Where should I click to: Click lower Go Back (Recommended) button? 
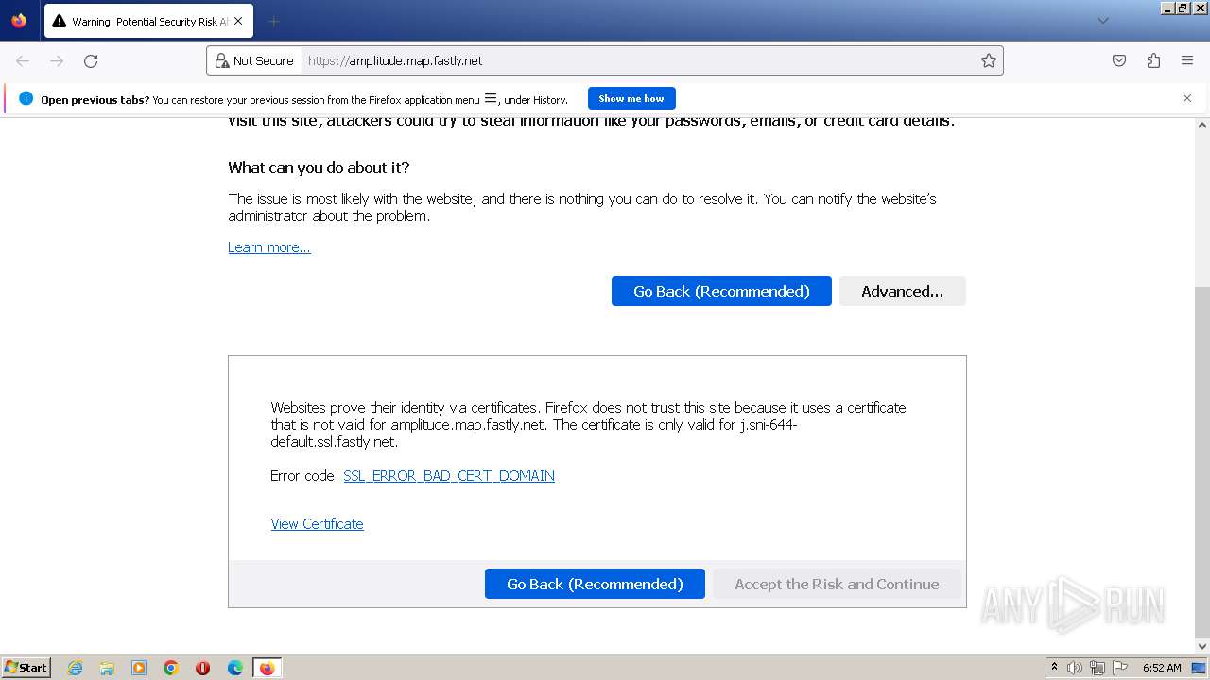click(x=595, y=584)
